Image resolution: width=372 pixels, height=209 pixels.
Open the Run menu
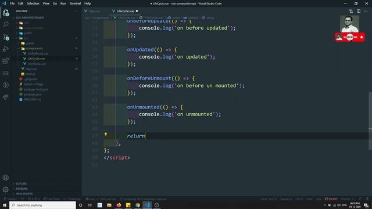(63, 3)
